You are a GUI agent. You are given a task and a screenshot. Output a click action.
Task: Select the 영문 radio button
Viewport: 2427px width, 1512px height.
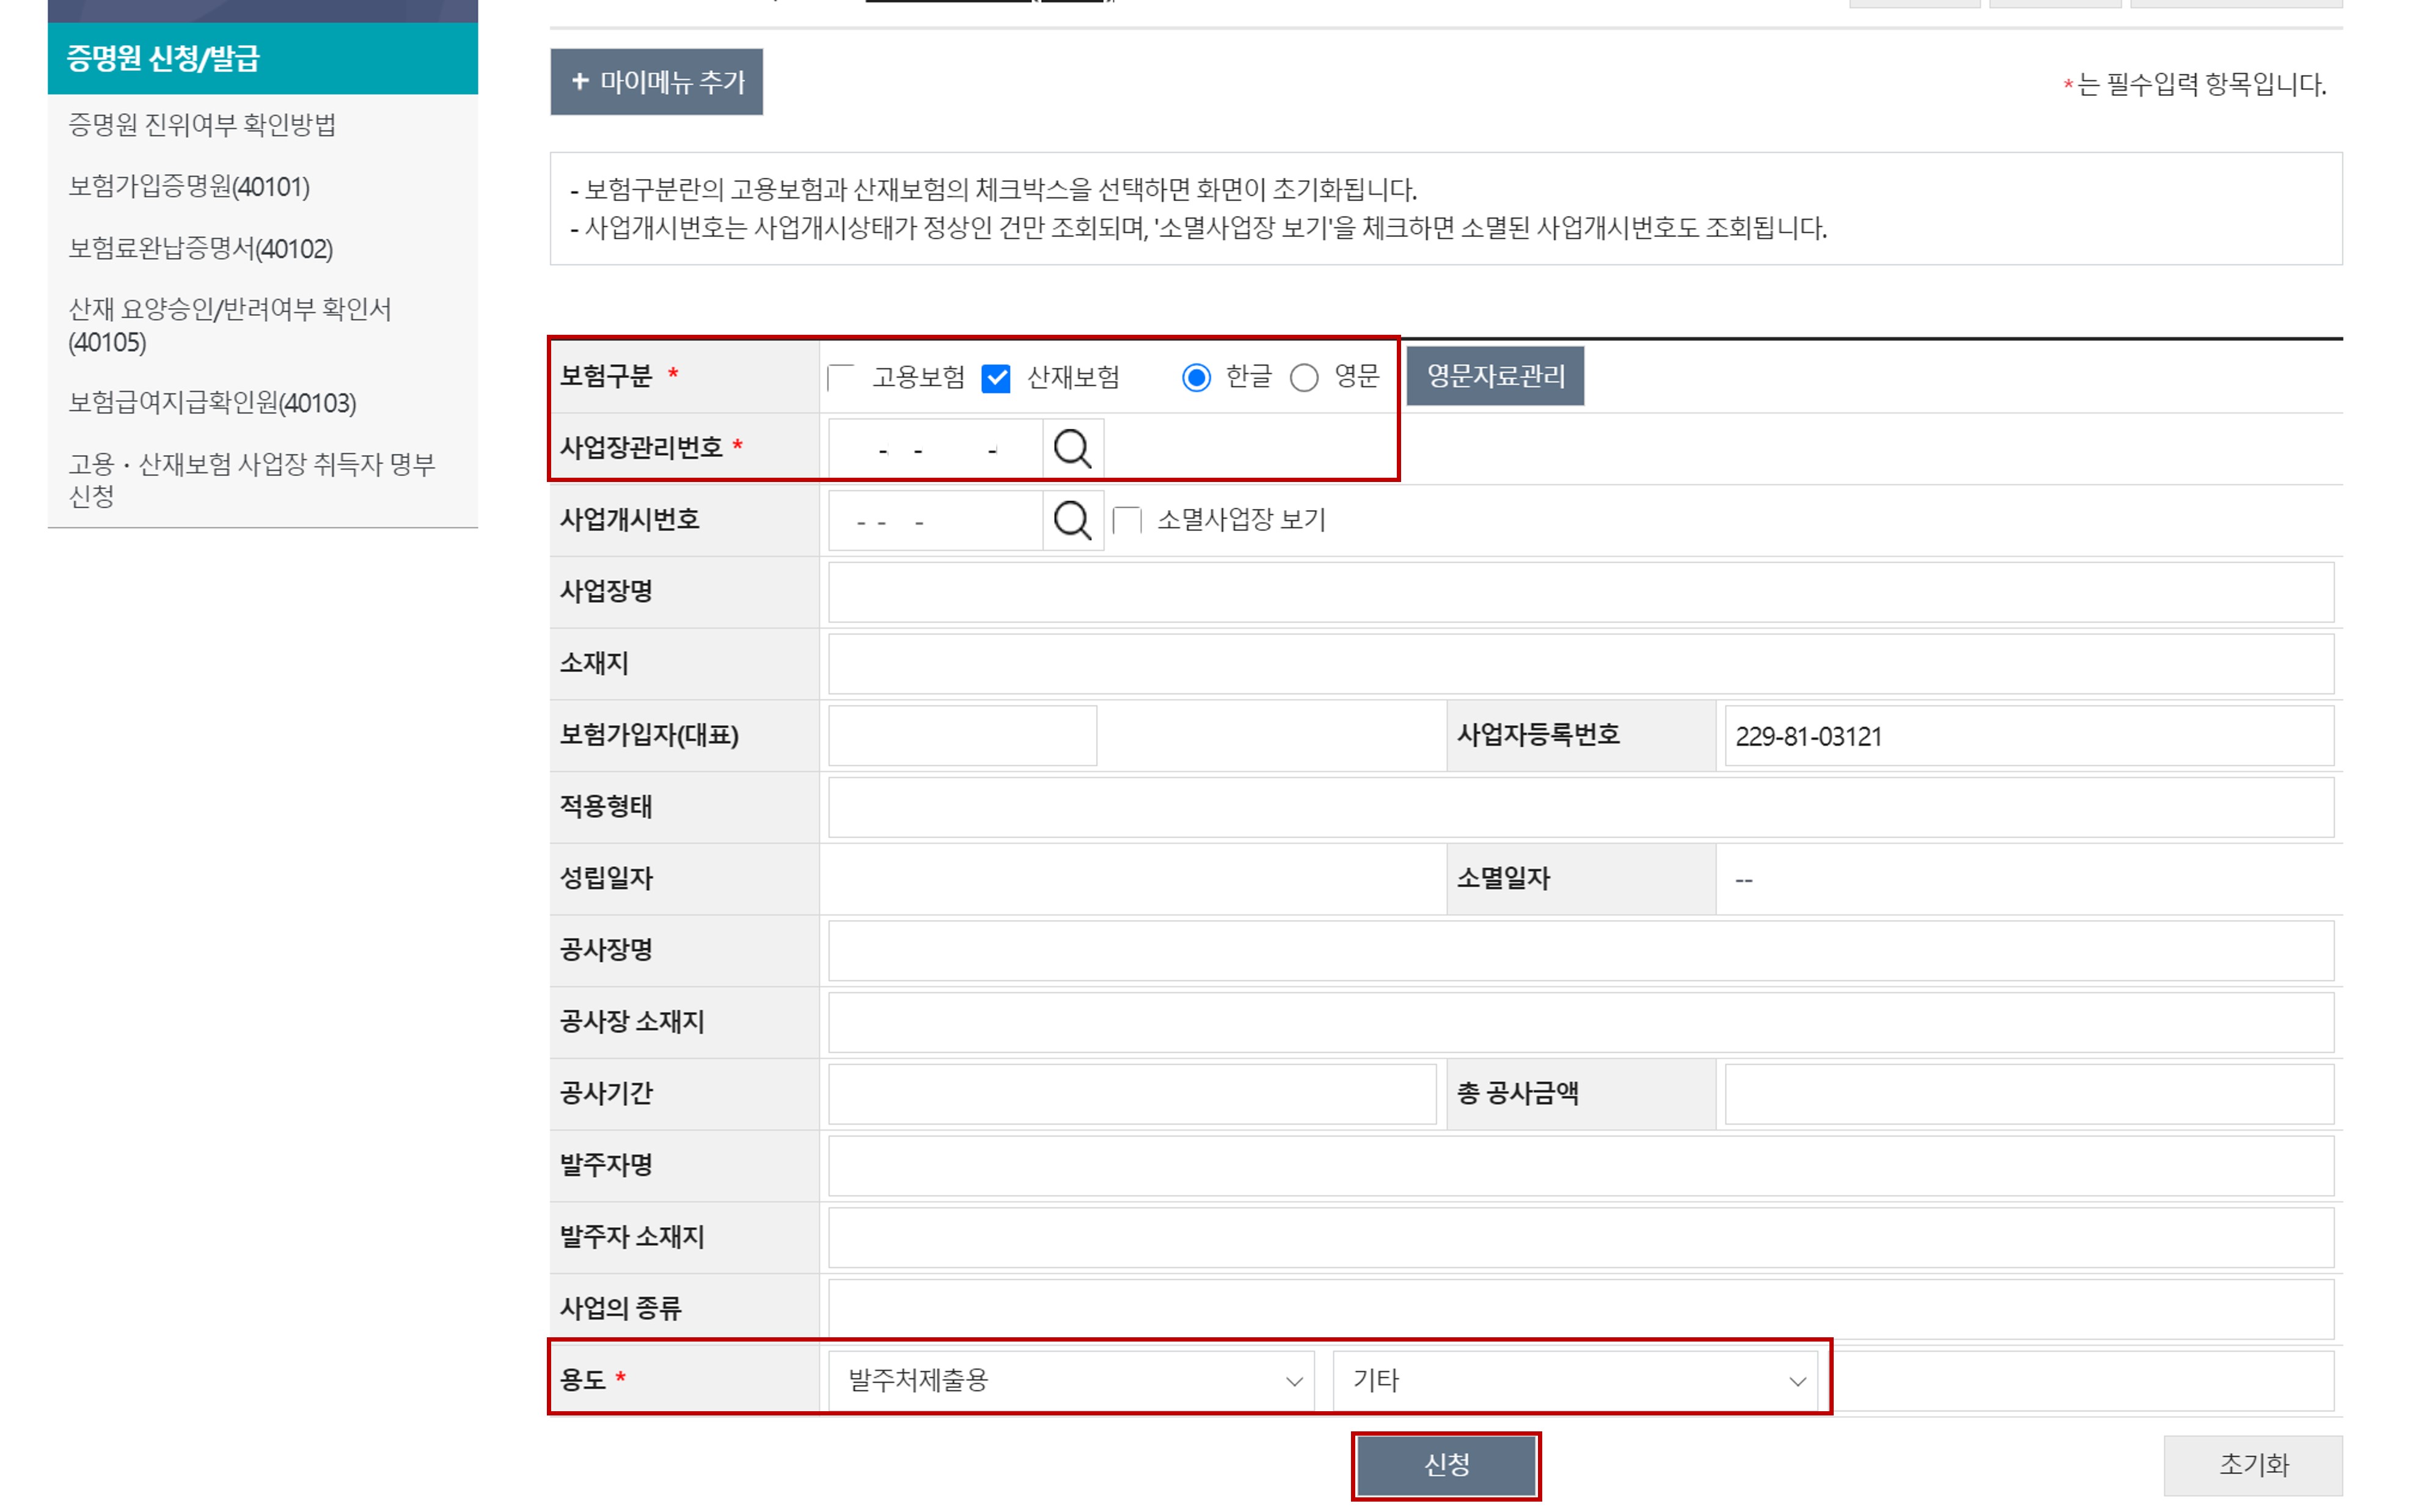click(x=1304, y=378)
